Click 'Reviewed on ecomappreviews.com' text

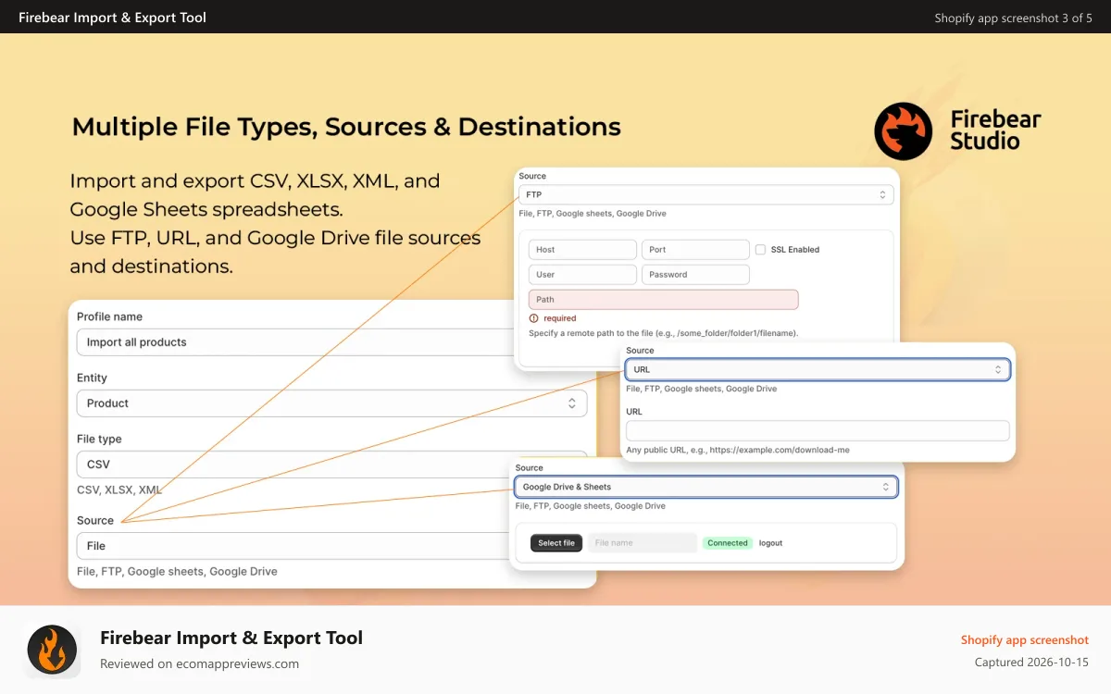(199, 663)
